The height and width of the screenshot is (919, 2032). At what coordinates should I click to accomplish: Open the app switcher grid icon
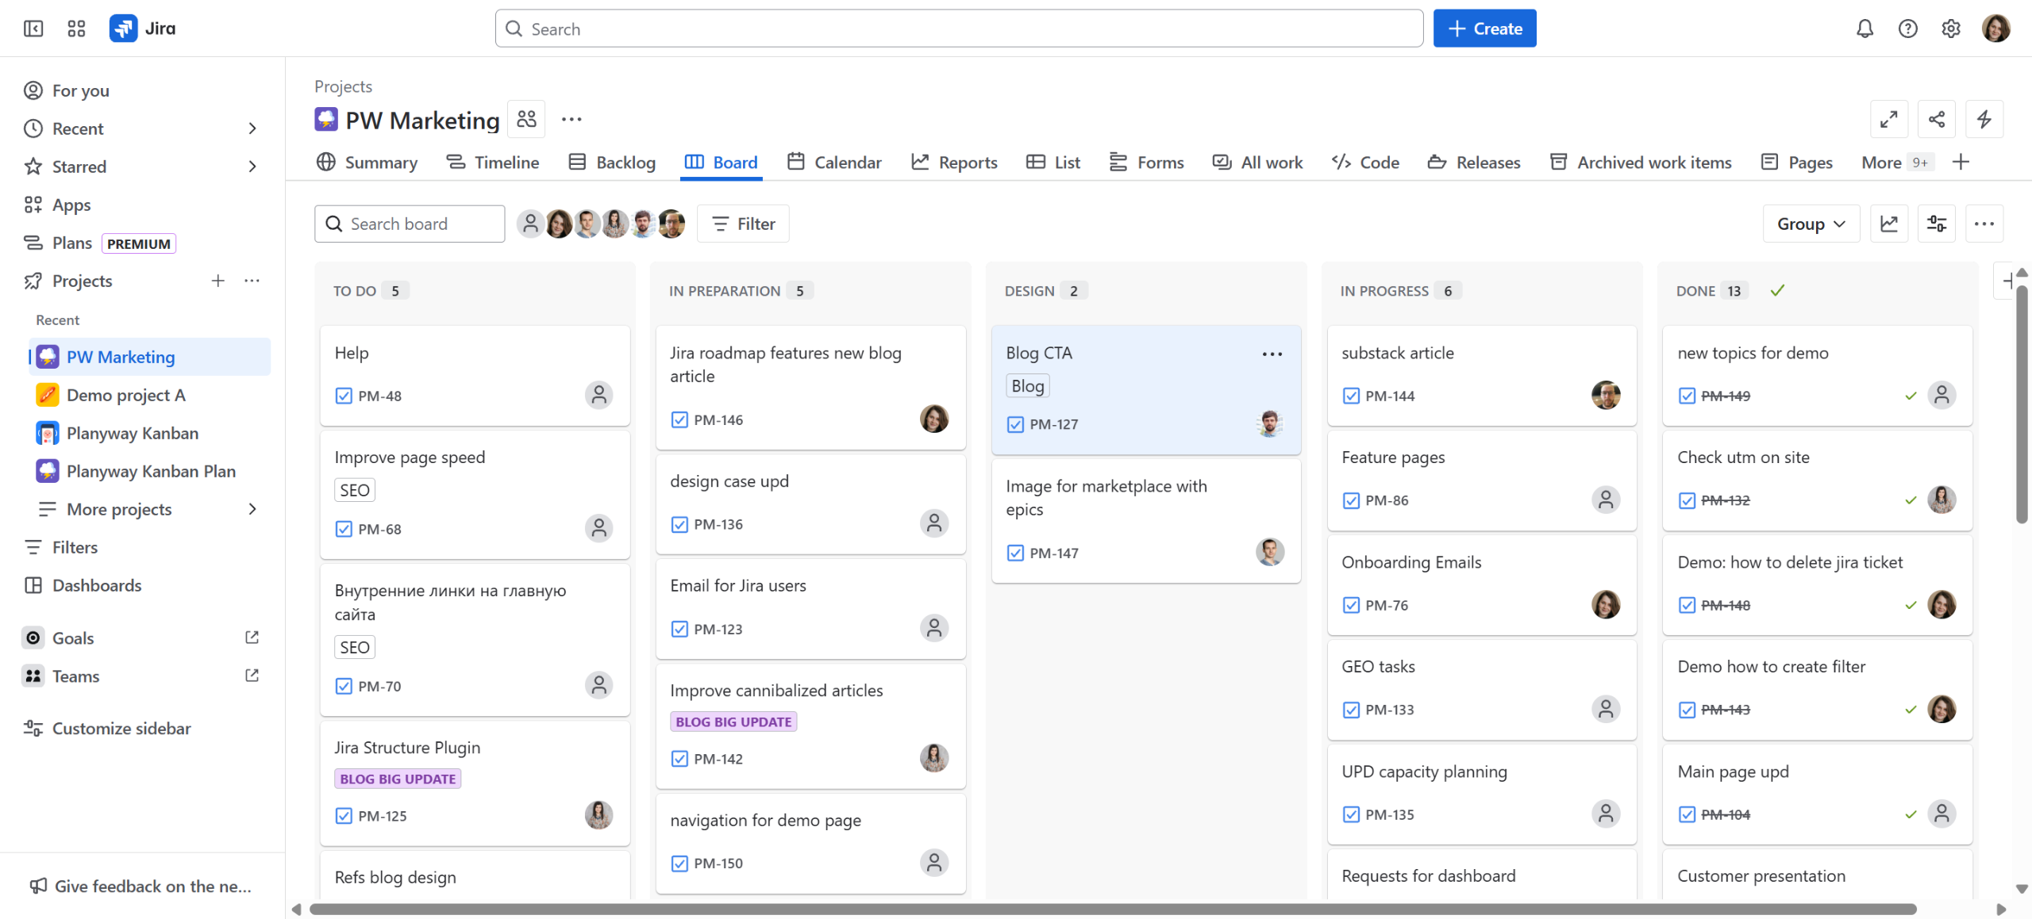pos(76,29)
